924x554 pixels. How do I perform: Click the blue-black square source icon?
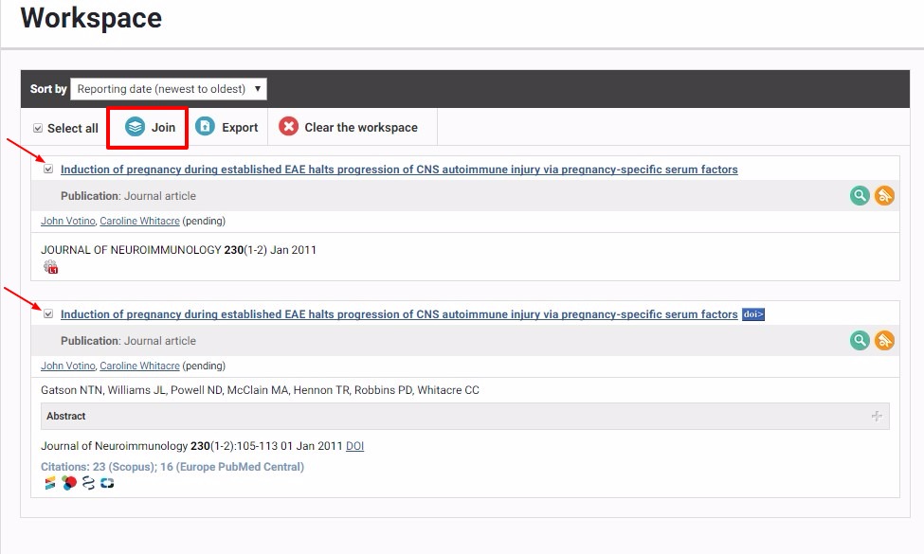(x=107, y=483)
